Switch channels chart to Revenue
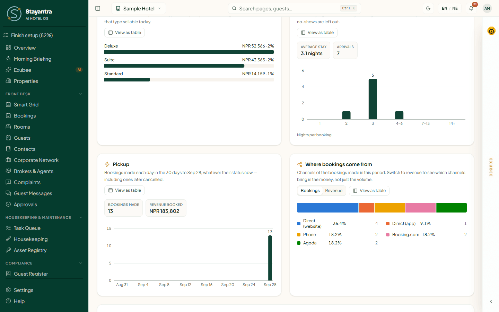This screenshot has height=312, width=499. coord(334,191)
